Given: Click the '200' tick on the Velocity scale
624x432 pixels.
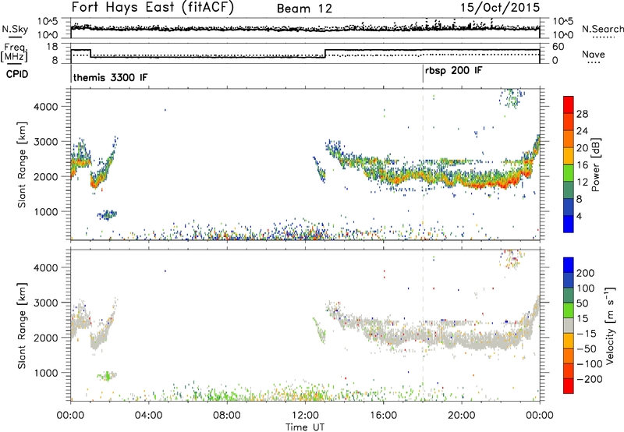Looking at the screenshot, I should click(x=586, y=273).
